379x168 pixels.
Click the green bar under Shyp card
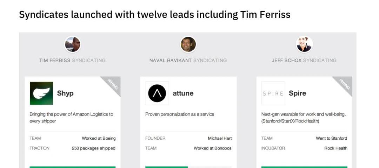[x=72, y=167]
